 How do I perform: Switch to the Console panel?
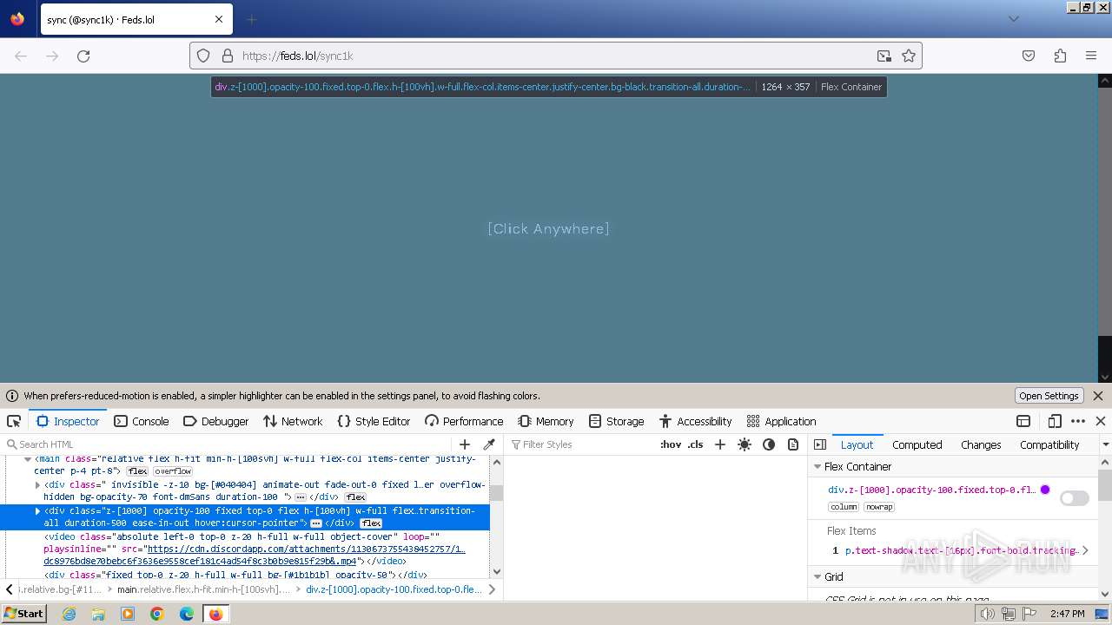coord(142,421)
